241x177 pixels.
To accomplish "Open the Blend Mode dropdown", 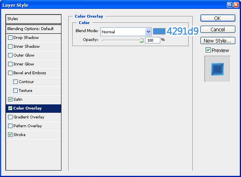I will [x=126, y=32].
